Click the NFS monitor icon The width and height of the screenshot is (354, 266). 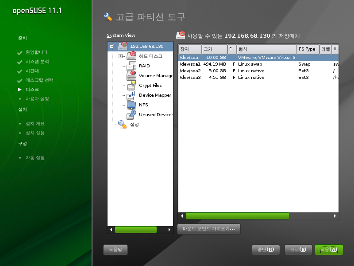point(131,105)
